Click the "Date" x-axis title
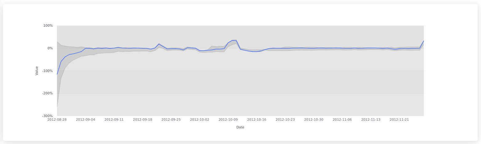This screenshot has height=144, width=481. [240, 127]
